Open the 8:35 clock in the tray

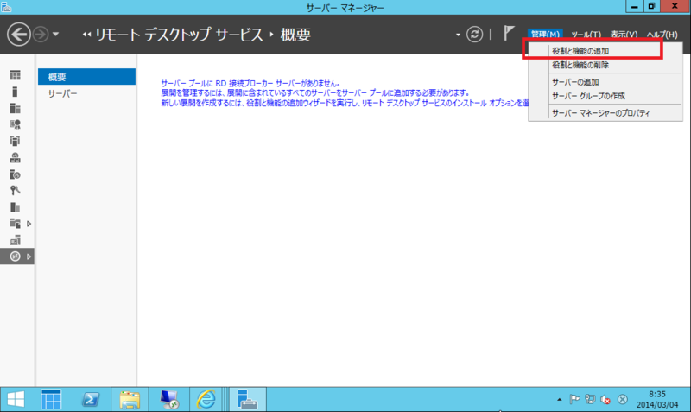(x=657, y=399)
